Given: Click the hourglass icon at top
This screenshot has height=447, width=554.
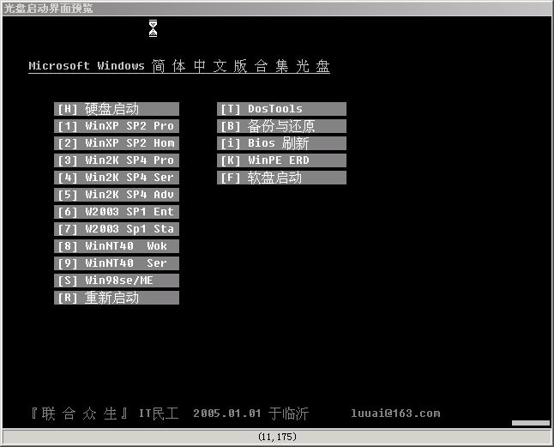Looking at the screenshot, I should click(153, 28).
